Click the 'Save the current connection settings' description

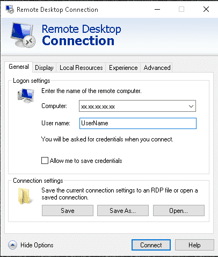click(x=120, y=194)
